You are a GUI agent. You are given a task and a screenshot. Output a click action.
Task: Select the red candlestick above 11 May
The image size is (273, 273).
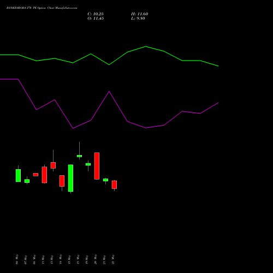pos(44,175)
